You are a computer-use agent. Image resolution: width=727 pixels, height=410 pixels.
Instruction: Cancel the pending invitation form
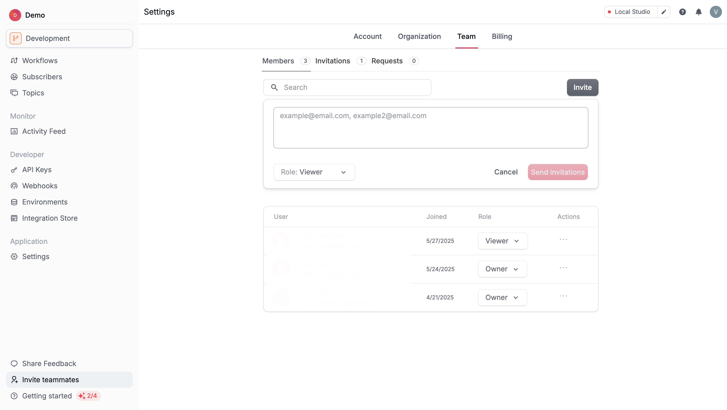click(x=506, y=172)
